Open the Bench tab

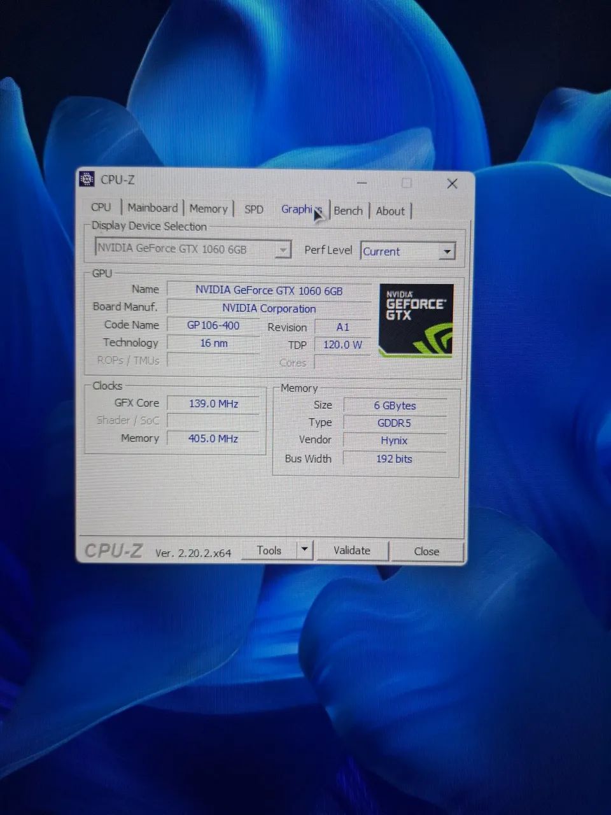coord(348,210)
